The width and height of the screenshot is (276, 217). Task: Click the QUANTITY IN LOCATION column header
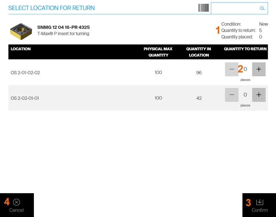199,52
